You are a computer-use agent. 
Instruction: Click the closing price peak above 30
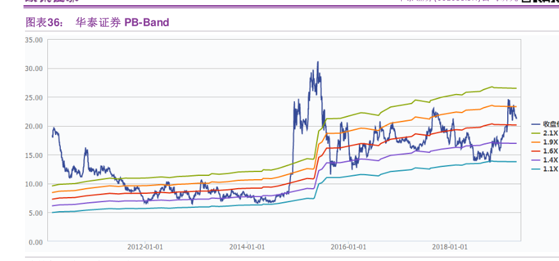[318, 63]
